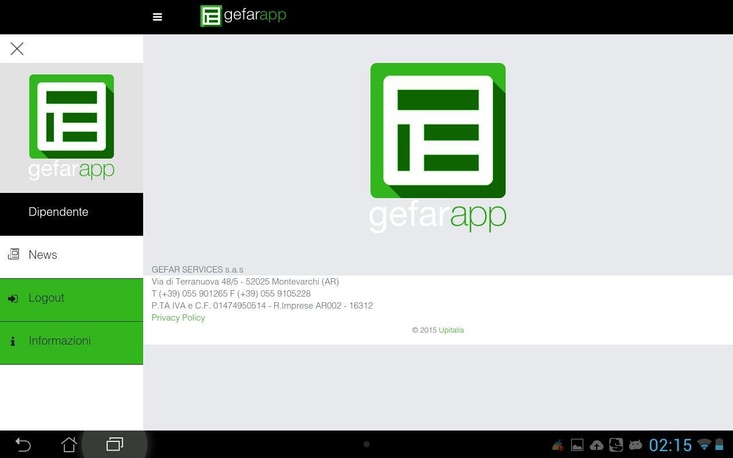This screenshot has height=458, width=733.
Task: Select the Dipendente menu entry
Action: (x=72, y=214)
